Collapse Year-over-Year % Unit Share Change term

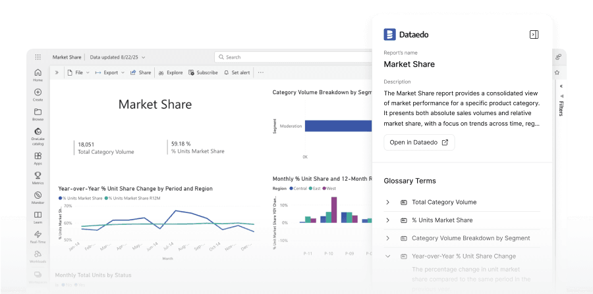tap(387, 256)
